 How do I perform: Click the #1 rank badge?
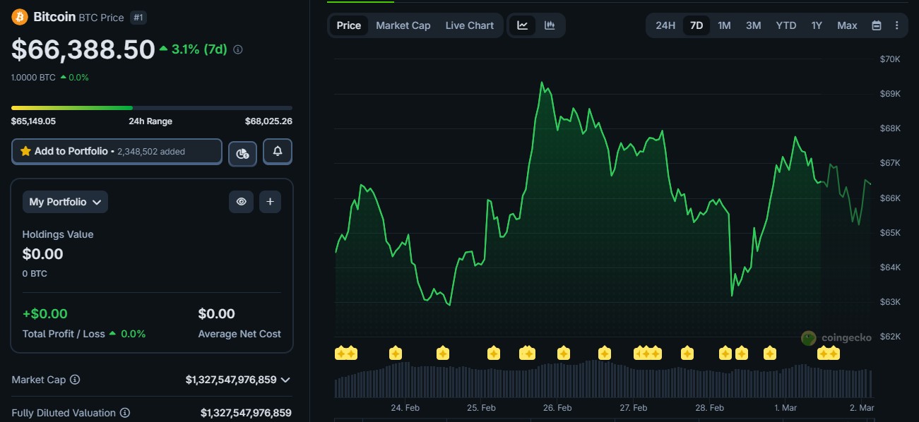point(138,18)
